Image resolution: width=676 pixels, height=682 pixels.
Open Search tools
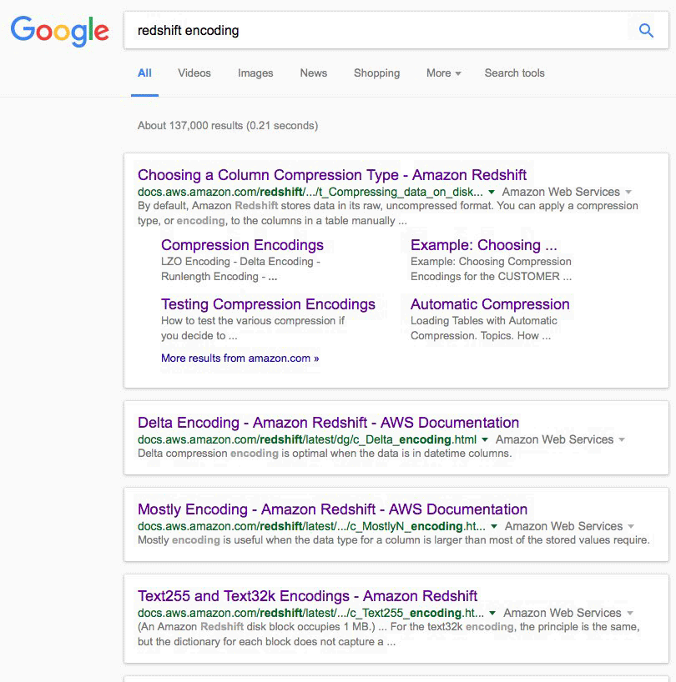514,73
